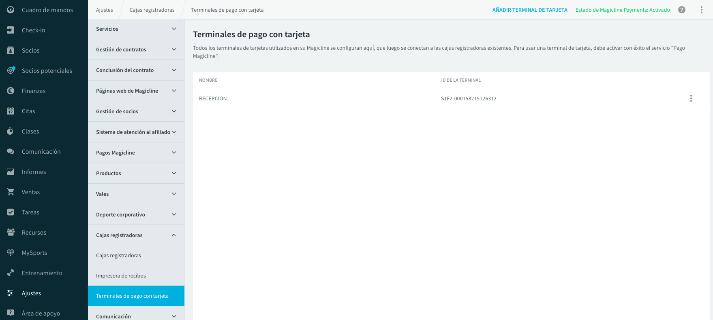Expand the Deporte corporativo section

(x=136, y=214)
